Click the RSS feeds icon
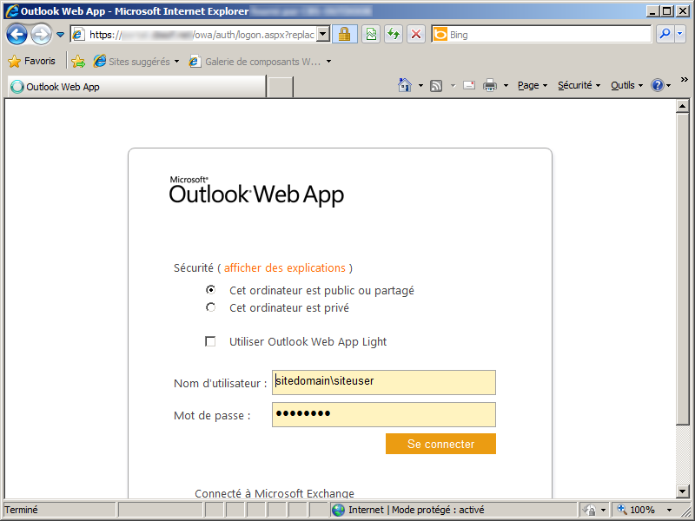Screen dimensions: 695x521 436,85
